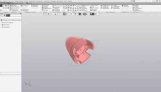Image resolution: width=161 pixels, height=92 pixels.
Task: Expand the Компоненты ribbon group dropdown
Action: 18,12
